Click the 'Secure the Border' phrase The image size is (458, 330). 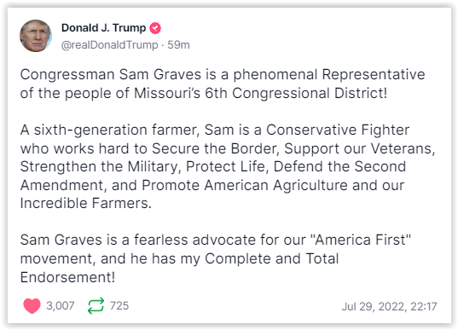pyautogui.click(x=215, y=148)
